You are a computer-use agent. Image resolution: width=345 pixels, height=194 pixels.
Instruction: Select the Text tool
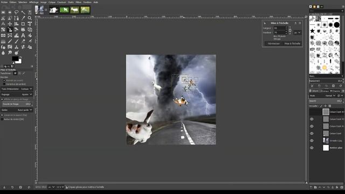click(23, 35)
